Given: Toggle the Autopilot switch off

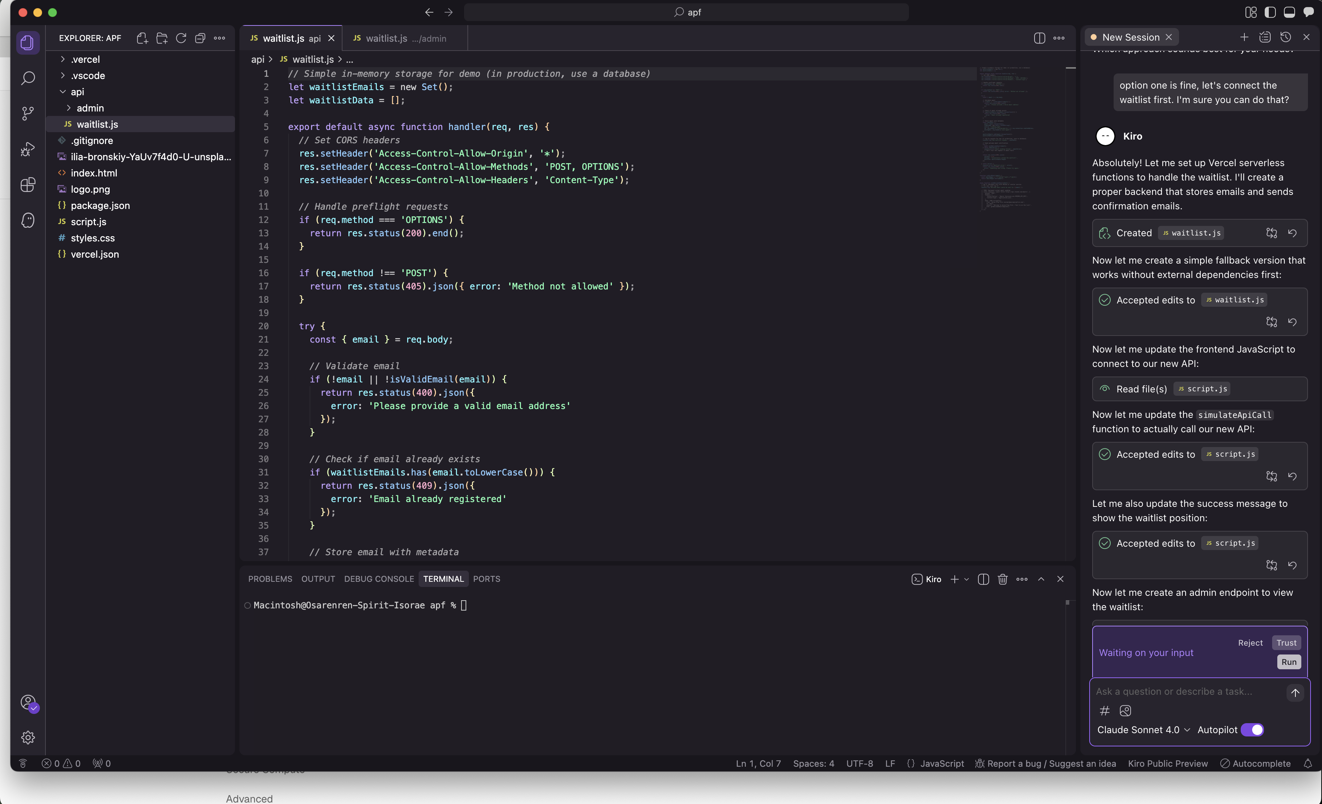Looking at the screenshot, I should click(1252, 729).
